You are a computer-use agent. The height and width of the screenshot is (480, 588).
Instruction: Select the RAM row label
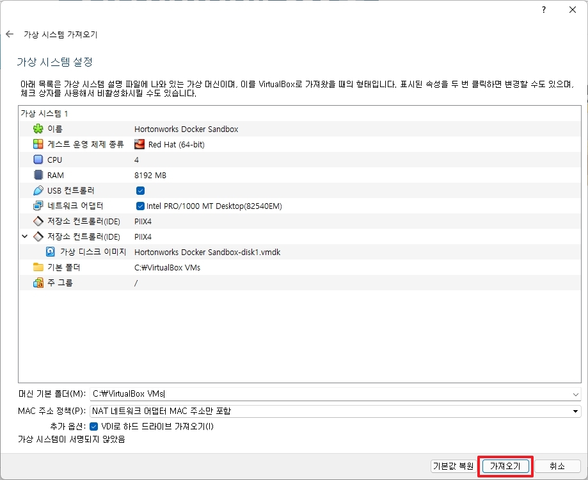pos(56,176)
